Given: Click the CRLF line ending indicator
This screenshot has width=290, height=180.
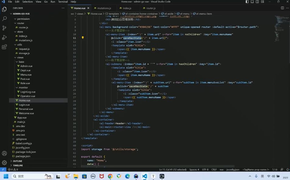Looking at the screenshot, I should point(214,169).
